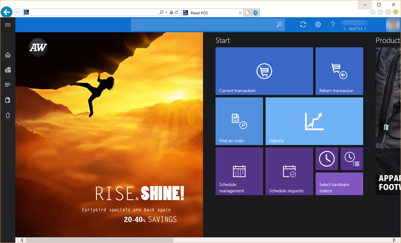
Task: Click the browser Back button
Action: 6,12
